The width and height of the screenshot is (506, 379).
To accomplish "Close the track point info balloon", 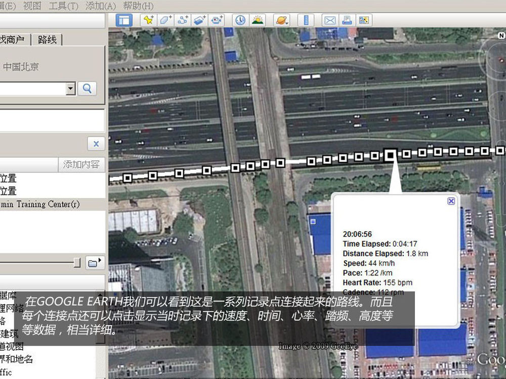I will (x=451, y=201).
